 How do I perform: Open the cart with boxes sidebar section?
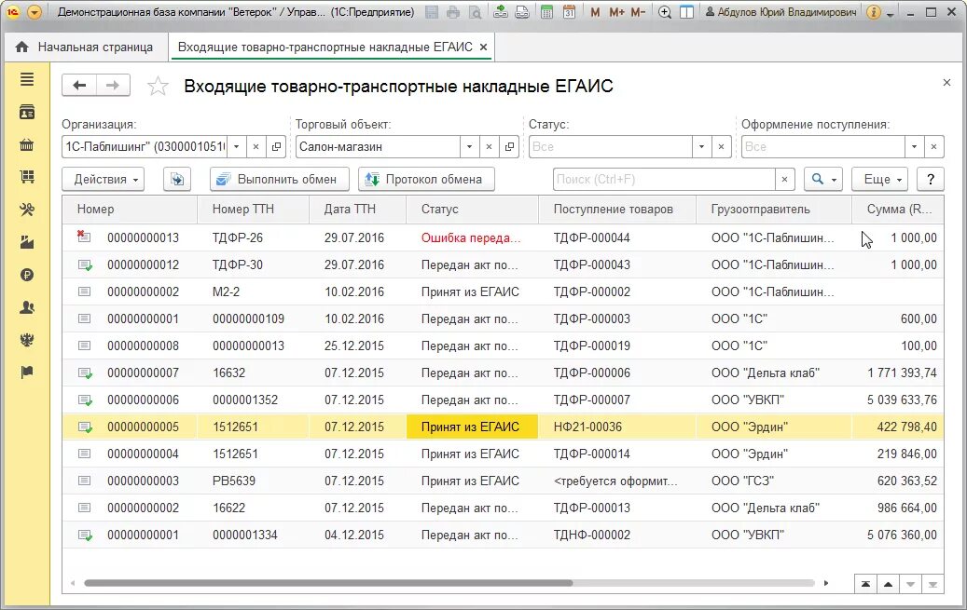click(x=26, y=178)
